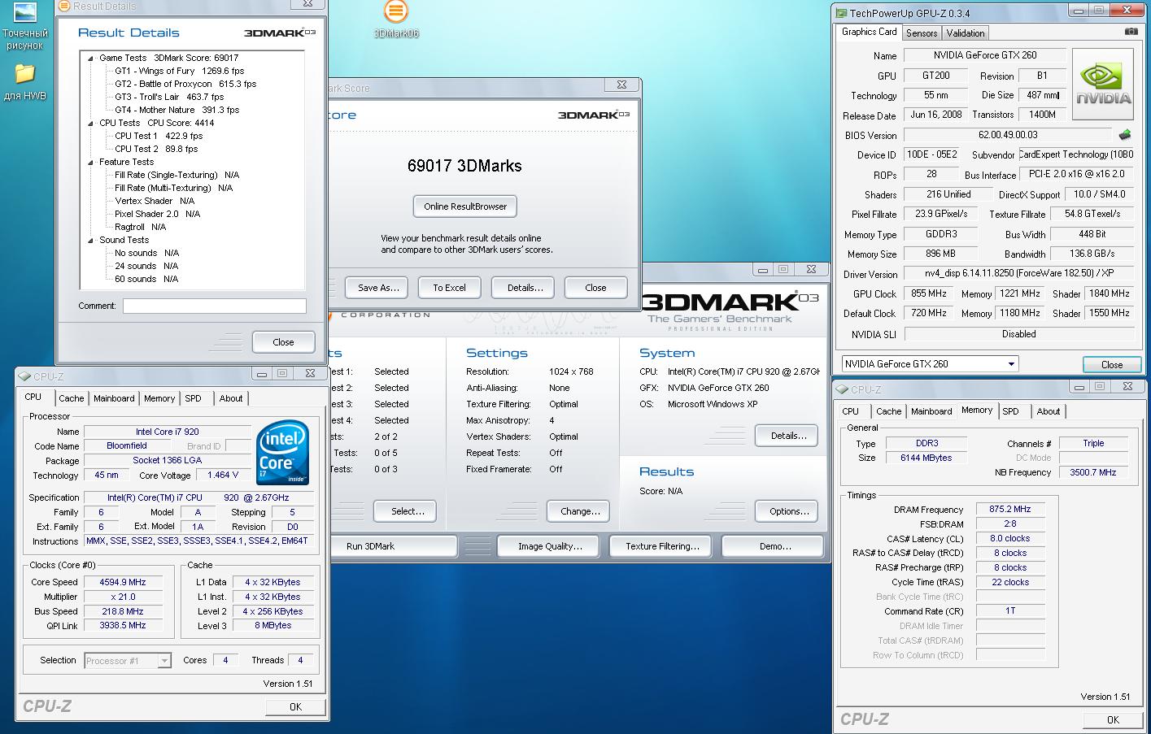Select GT1 - Wings of Fury result row
The image size is (1151, 734).
tap(179, 71)
